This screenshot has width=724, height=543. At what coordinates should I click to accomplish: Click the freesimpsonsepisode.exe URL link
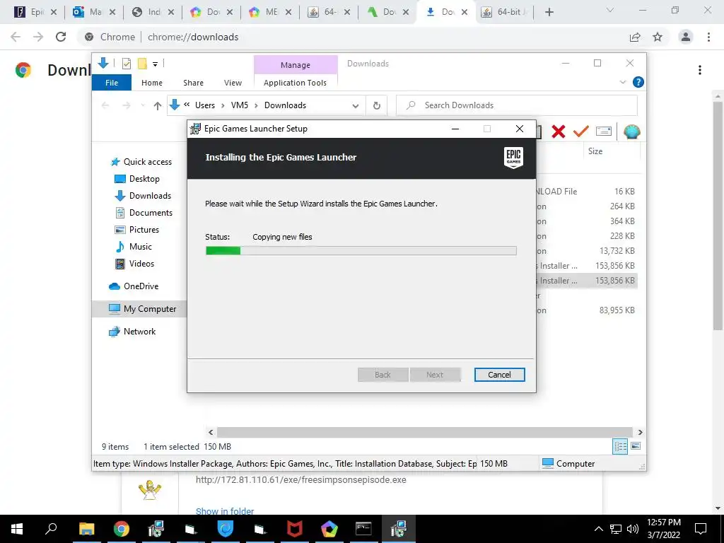301,480
